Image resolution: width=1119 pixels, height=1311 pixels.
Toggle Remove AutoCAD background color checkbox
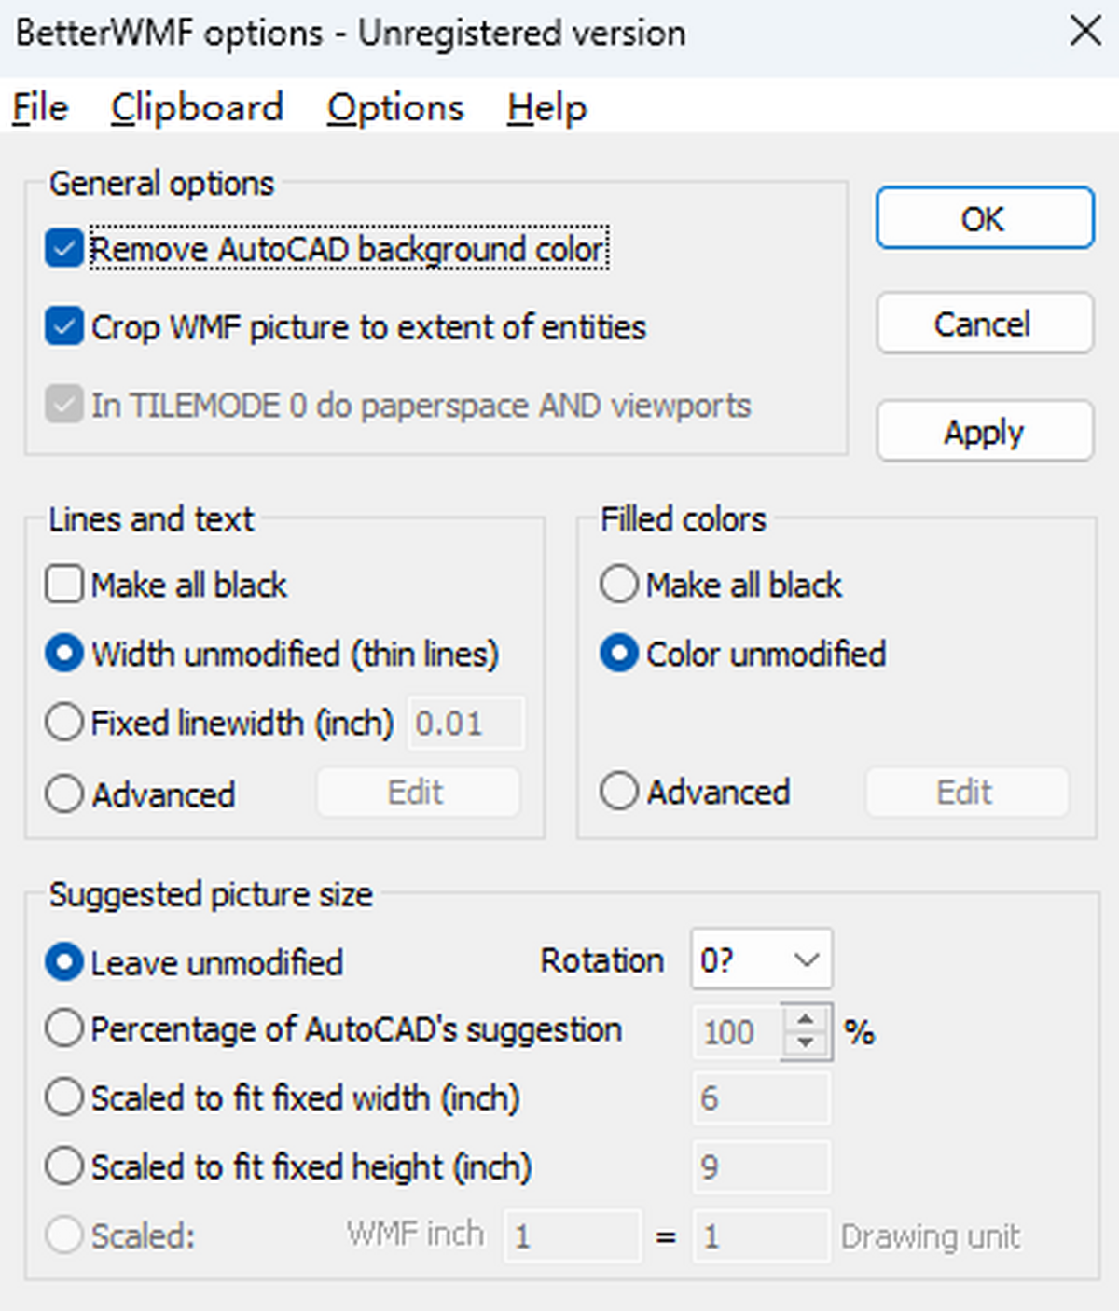(64, 249)
